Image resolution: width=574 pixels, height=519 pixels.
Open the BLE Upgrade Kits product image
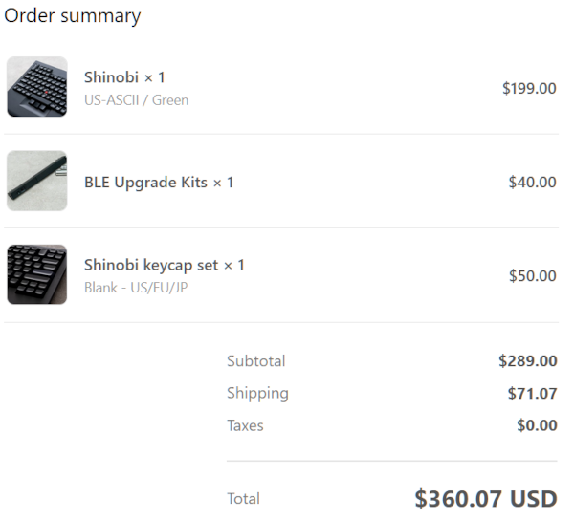click(37, 181)
